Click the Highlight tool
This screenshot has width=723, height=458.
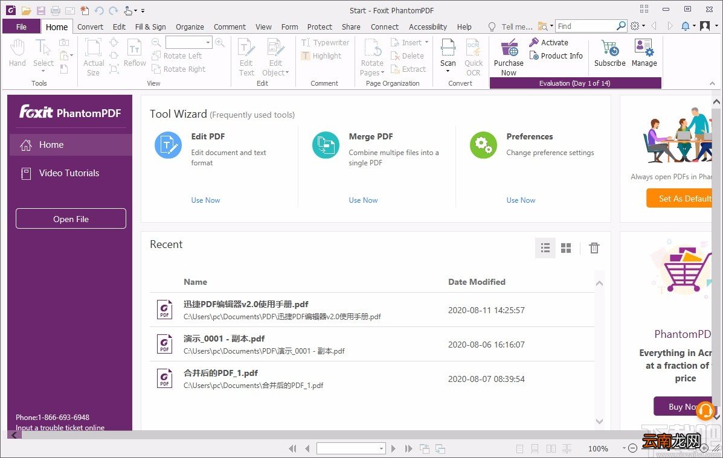322,56
